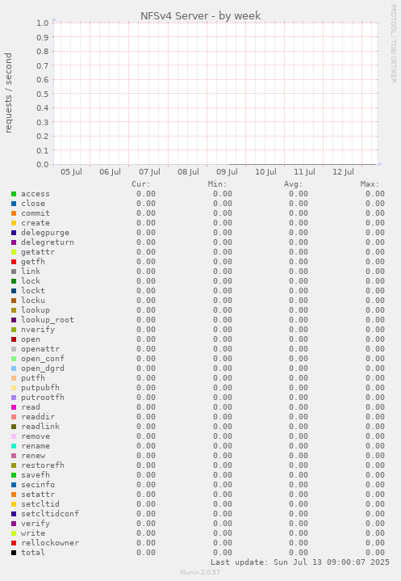The image size is (401, 581).
Task: Select the secinfo legend label
Action: coord(38,485)
